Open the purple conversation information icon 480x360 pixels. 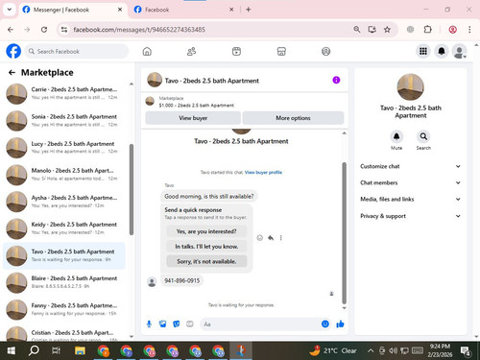pyautogui.click(x=336, y=80)
